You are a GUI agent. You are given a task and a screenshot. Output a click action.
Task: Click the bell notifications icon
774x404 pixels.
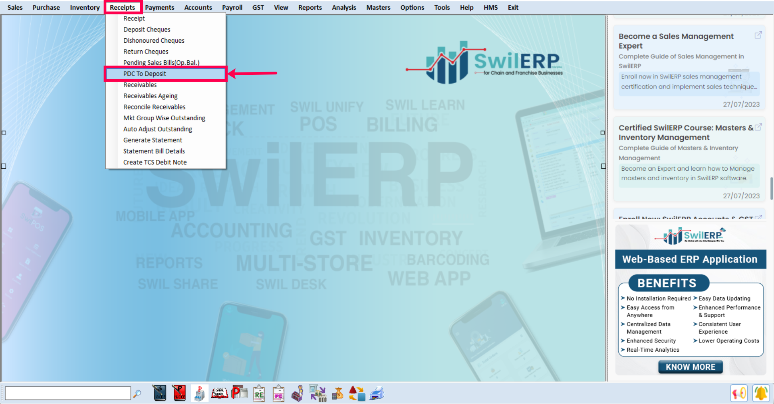click(x=761, y=393)
